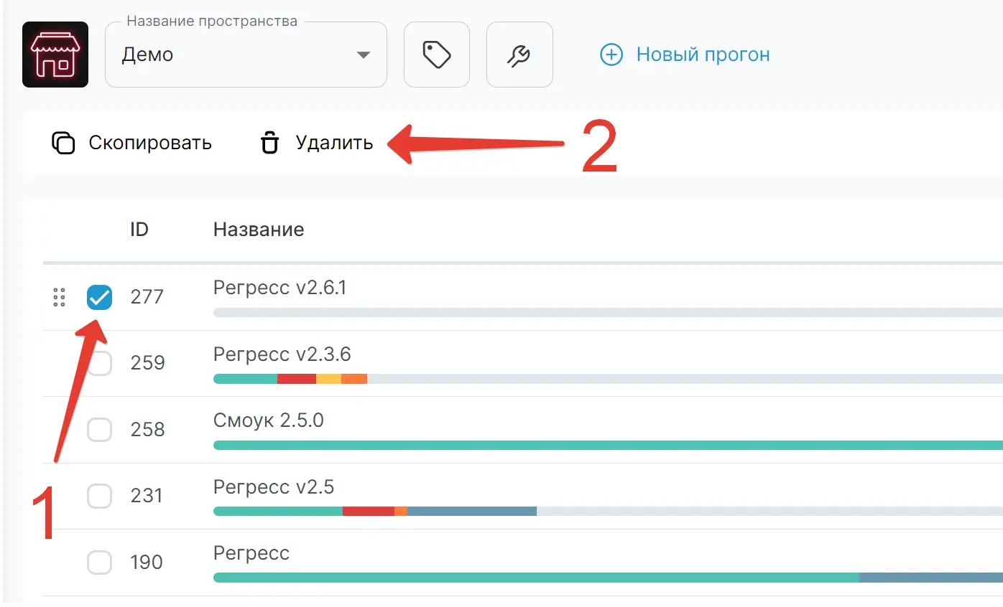The height and width of the screenshot is (607, 1003).
Task: Click Удалить to delete selected run
Action: 333,143
